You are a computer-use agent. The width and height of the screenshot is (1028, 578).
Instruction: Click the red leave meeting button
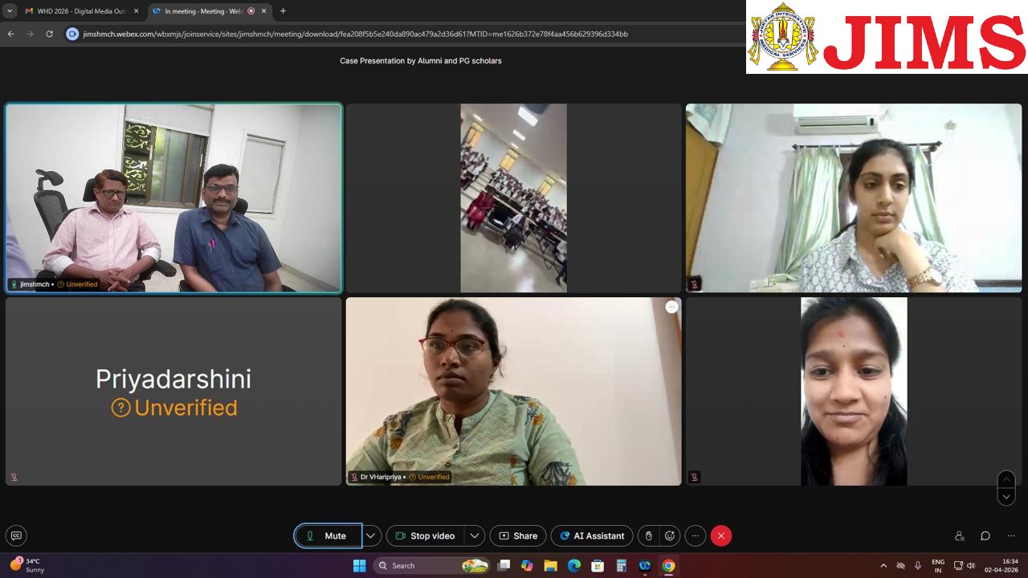(x=721, y=535)
